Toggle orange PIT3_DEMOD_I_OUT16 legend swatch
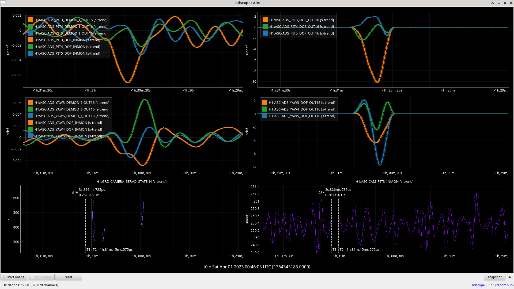 point(31,20)
